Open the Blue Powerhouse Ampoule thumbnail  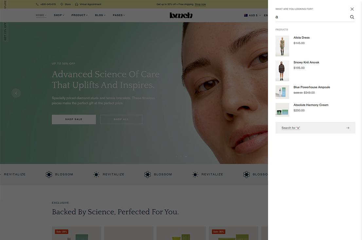(282, 92)
